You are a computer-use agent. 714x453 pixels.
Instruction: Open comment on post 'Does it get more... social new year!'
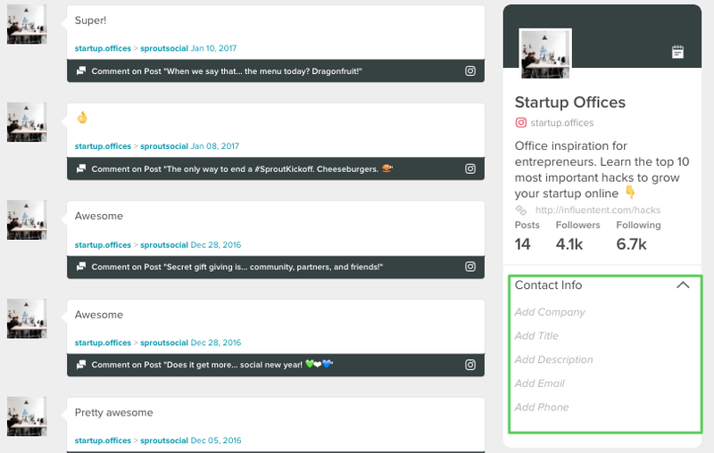(212, 365)
